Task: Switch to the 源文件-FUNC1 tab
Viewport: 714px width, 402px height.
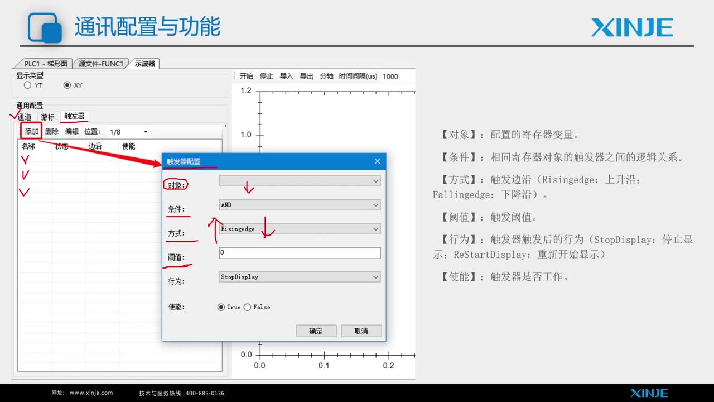Action: [x=100, y=64]
